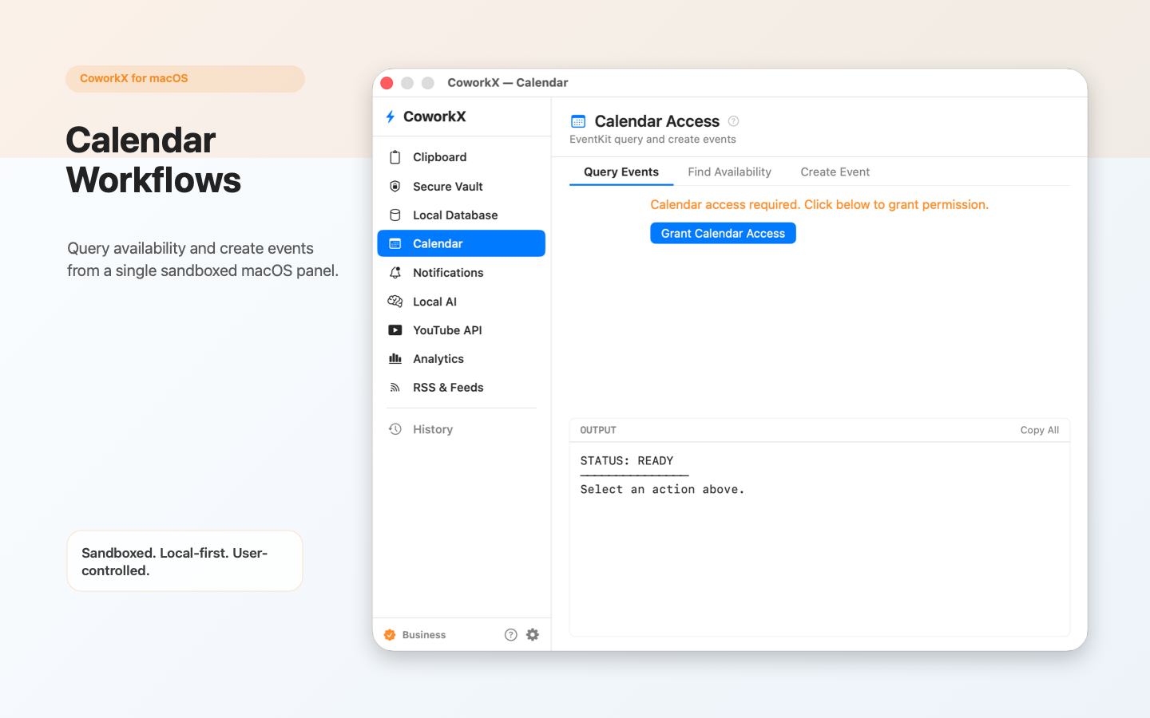Switch to the Query Events tab
The height and width of the screenshot is (718, 1150).
621,172
